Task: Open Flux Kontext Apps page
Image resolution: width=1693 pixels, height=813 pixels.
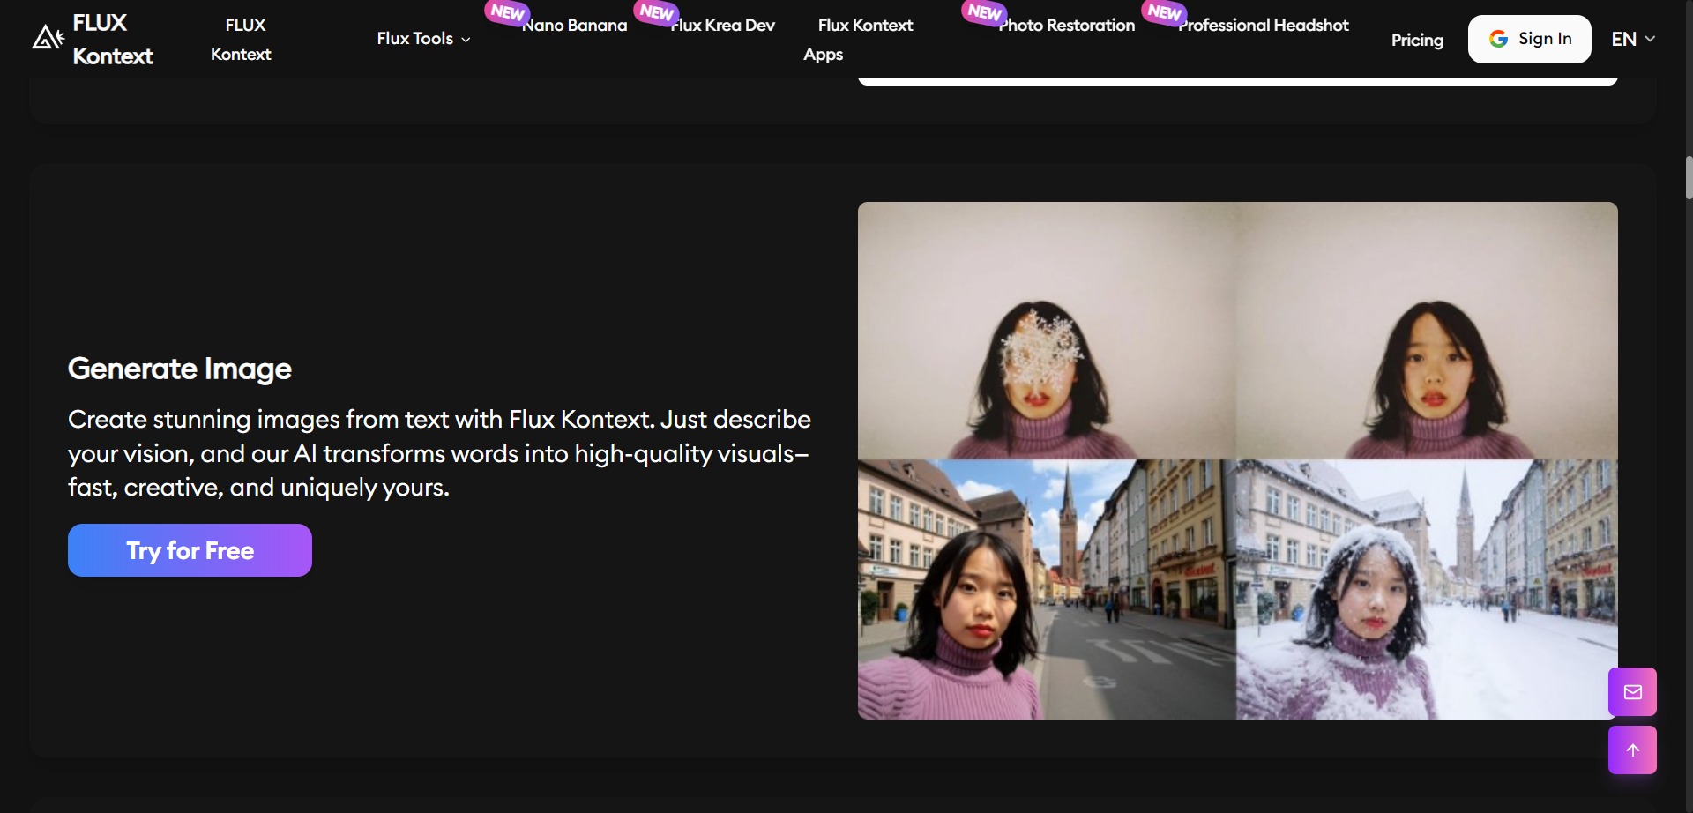Action: (x=858, y=40)
